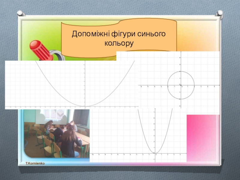Click the vertex of the wide parabola
The height and width of the screenshot is (180, 240).
[x=85, y=106]
